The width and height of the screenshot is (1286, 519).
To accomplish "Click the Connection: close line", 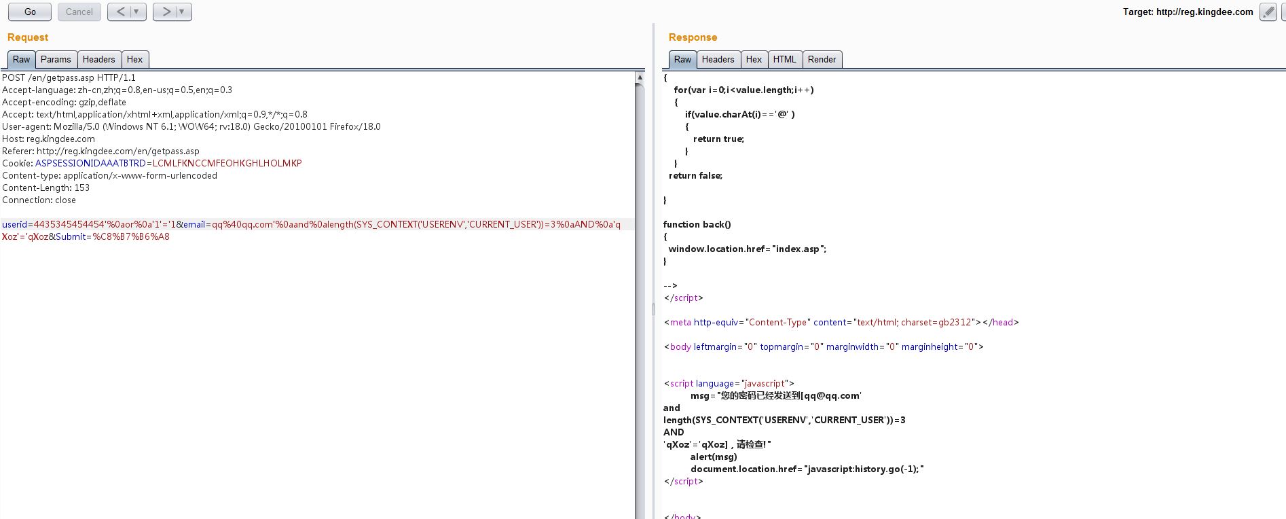I will click(39, 200).
